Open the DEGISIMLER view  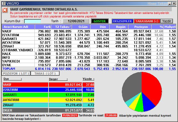click(x=122, y=21)
